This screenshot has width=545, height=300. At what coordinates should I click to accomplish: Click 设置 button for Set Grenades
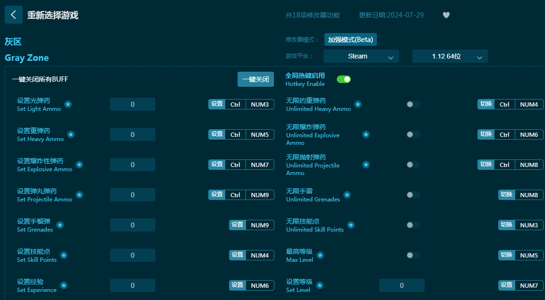point(238,225)
